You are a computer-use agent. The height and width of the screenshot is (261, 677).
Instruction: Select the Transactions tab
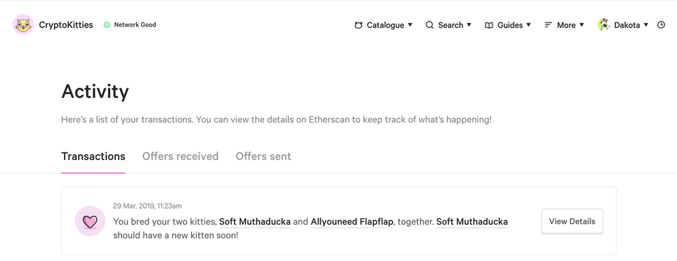click(93, 156)
